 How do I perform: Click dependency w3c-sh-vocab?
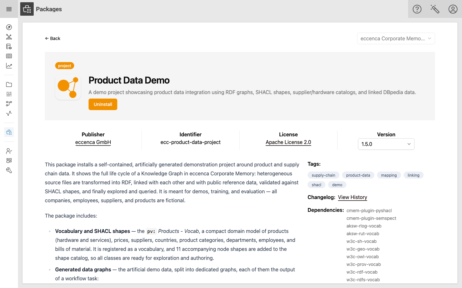point(362,241)
